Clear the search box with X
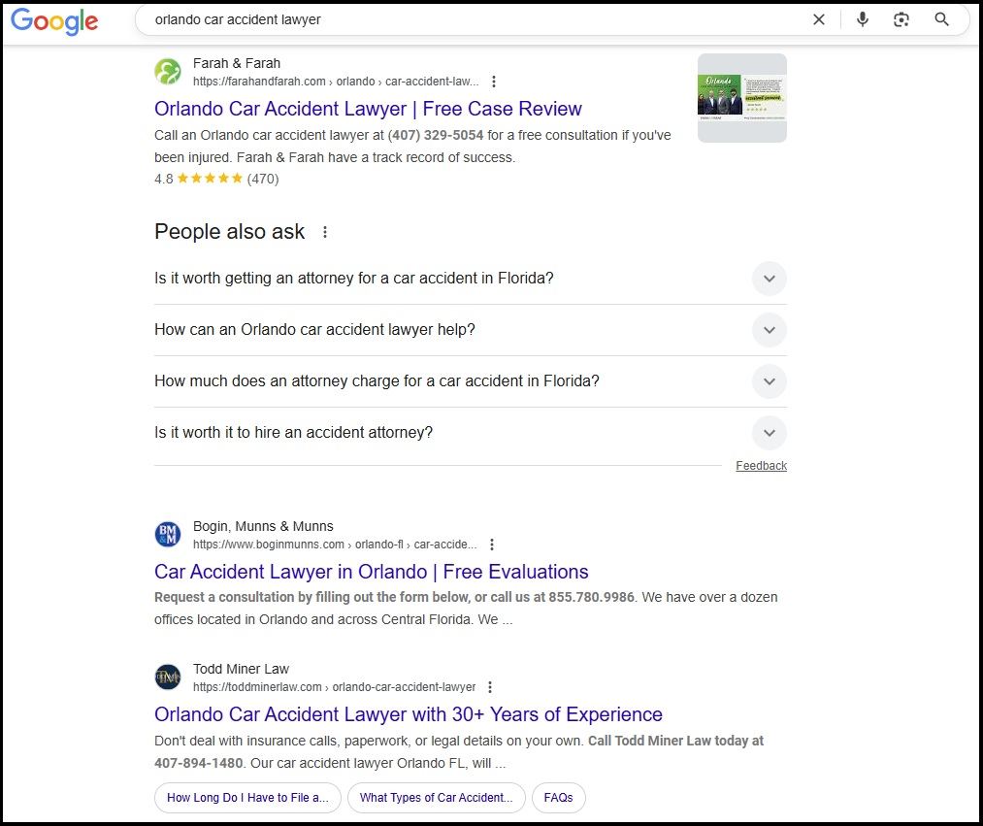 coord(819,19)
